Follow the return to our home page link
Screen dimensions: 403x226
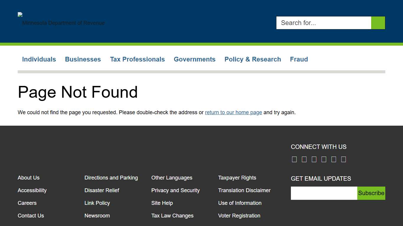tap(233, 112)
